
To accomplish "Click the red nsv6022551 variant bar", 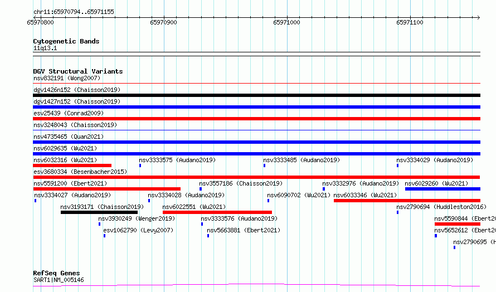I will coord(217,212).
